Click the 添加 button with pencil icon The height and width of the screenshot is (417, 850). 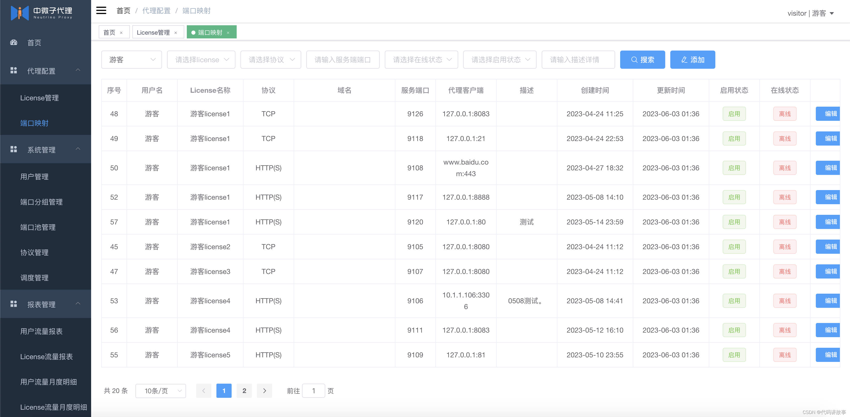point(692,60)
